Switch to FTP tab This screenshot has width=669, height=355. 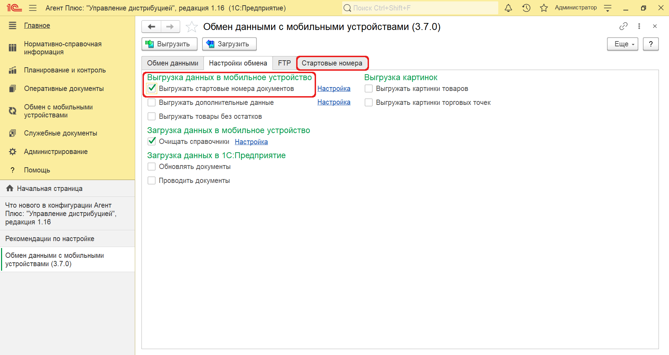[x=284, y=63]
